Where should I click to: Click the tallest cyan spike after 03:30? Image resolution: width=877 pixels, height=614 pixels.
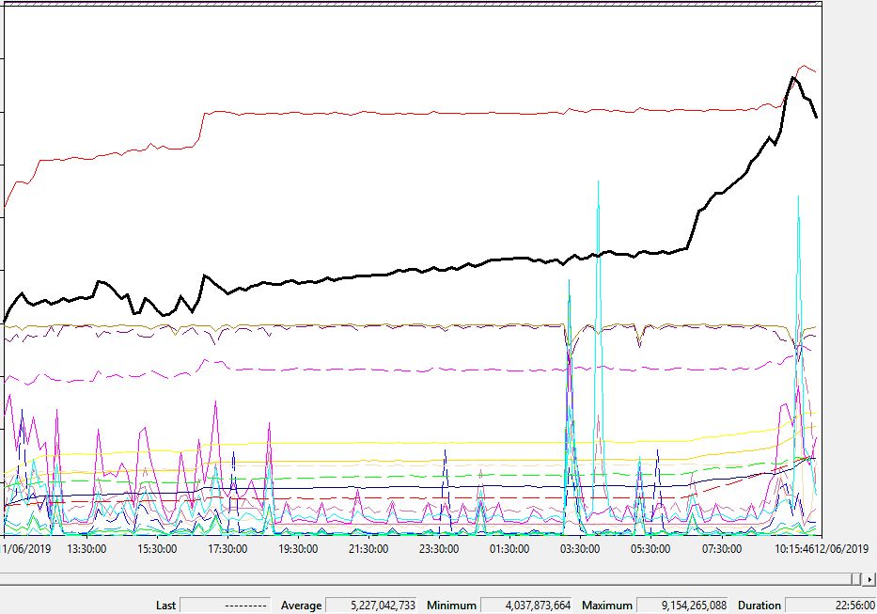(598, 181)
